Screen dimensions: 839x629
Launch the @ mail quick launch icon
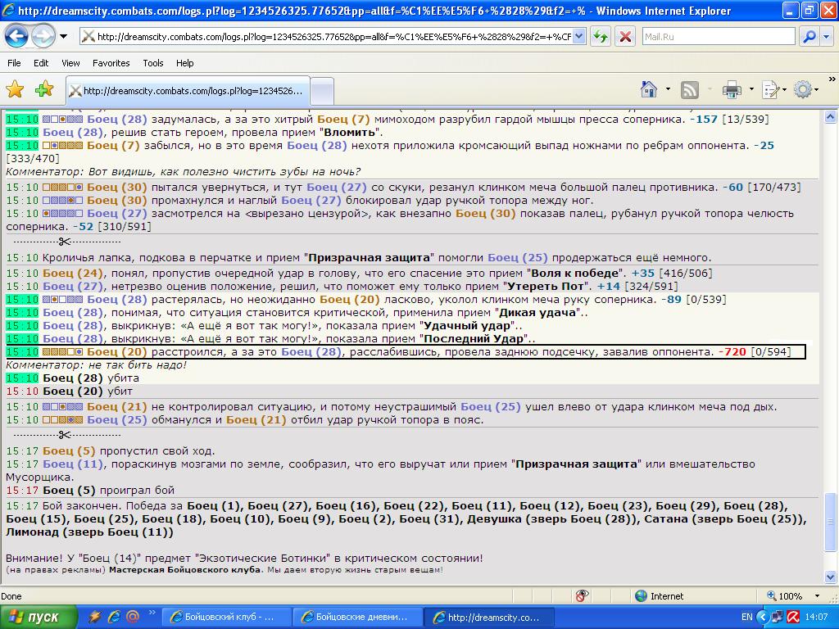[x=132, y=618]
